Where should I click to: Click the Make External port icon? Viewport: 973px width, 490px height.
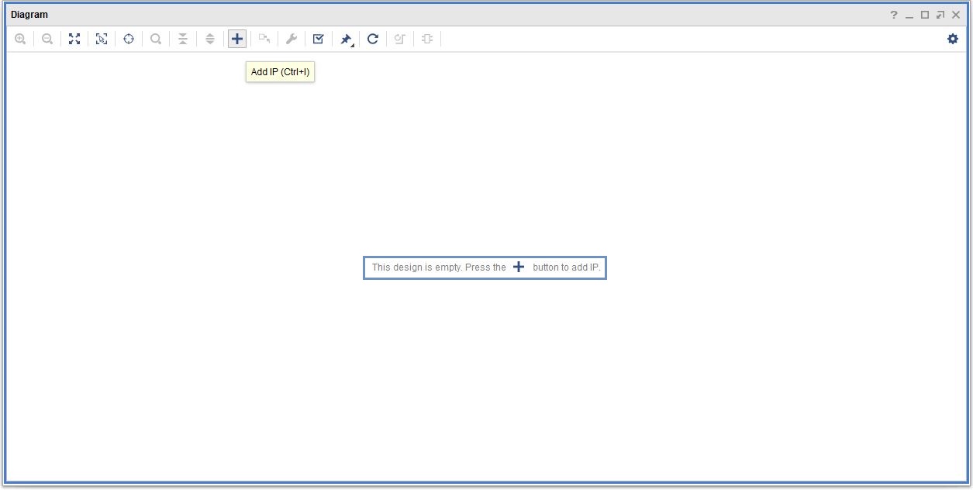tap(264, 39)
